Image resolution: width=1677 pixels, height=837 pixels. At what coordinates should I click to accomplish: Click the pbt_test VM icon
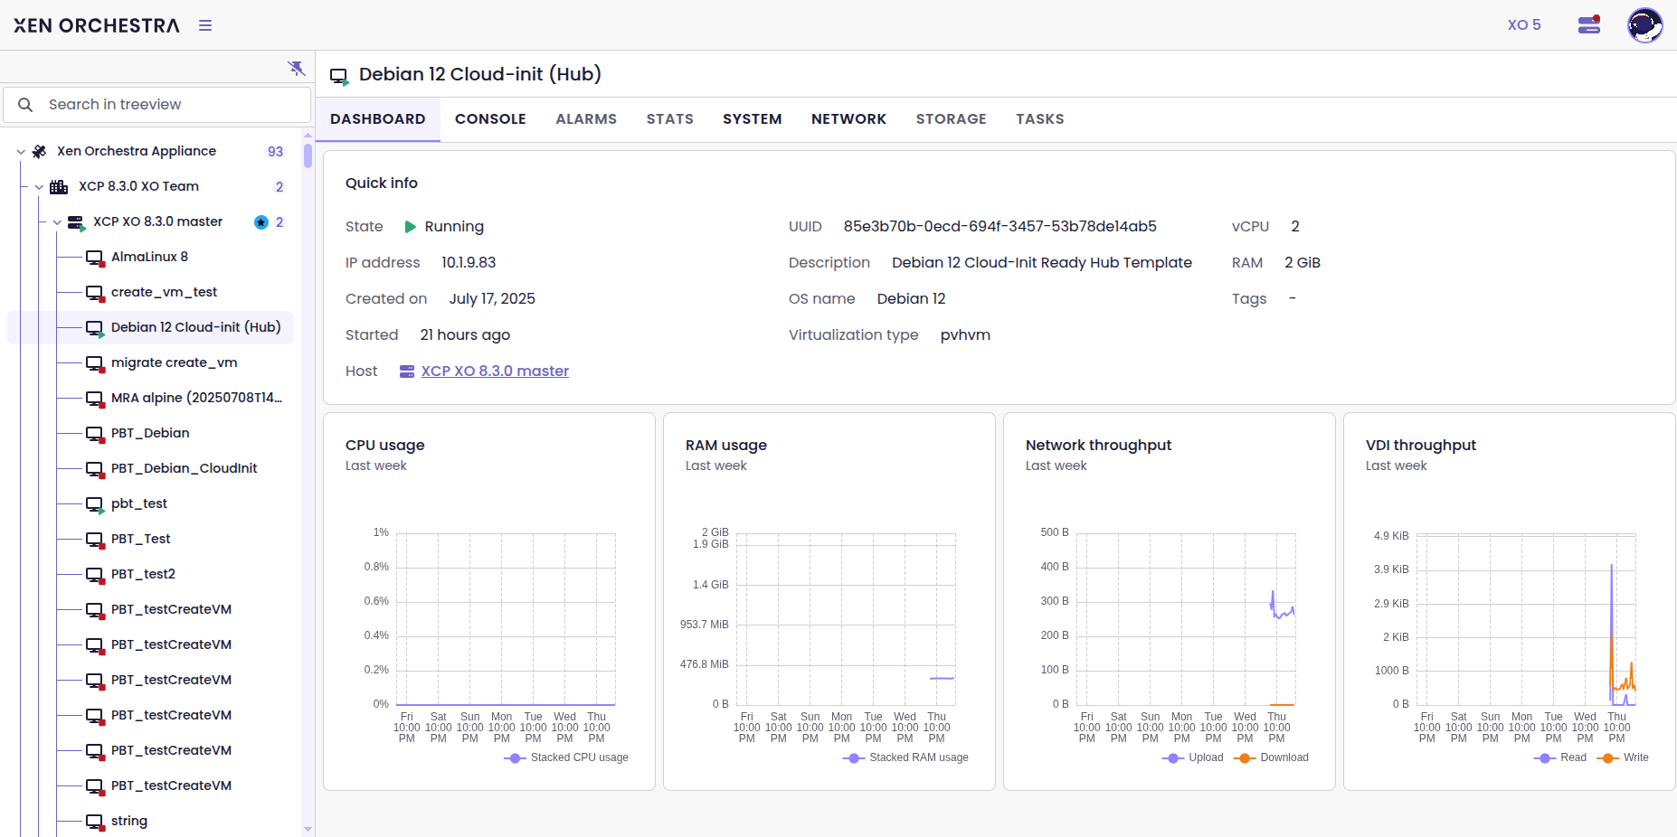click(x=95, y=504)
